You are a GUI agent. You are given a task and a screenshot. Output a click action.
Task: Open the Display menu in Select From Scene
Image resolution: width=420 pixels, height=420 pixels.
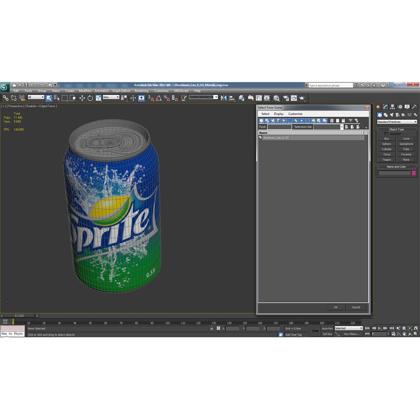[x=278, y=114]
